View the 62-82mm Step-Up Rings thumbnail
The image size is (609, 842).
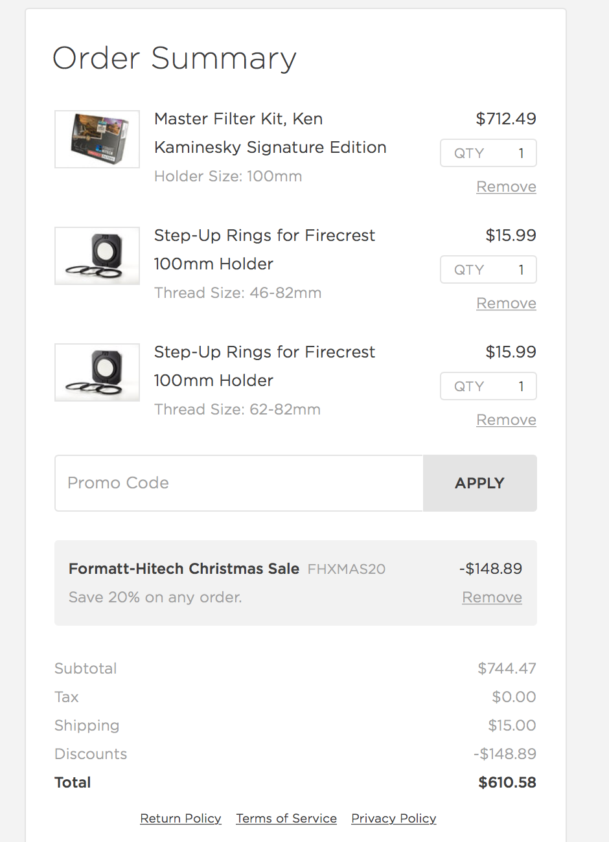[x=97, y=372]
